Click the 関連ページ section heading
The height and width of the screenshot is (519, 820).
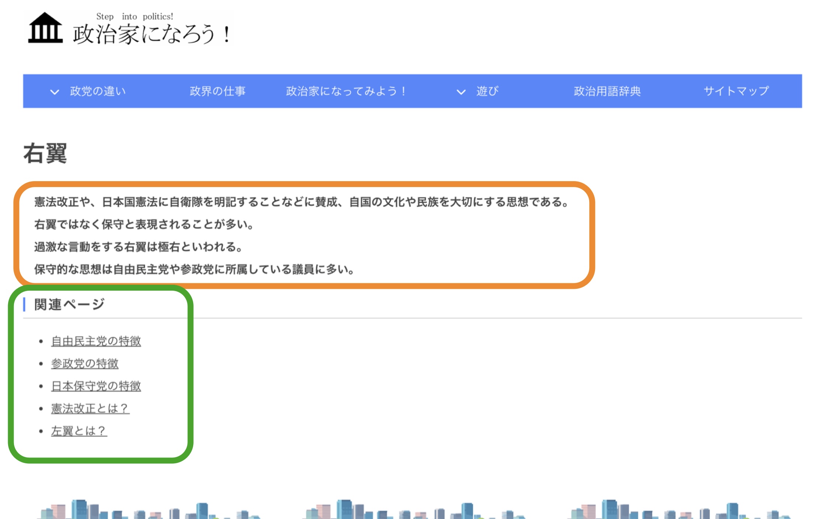(x=69, y=305)
